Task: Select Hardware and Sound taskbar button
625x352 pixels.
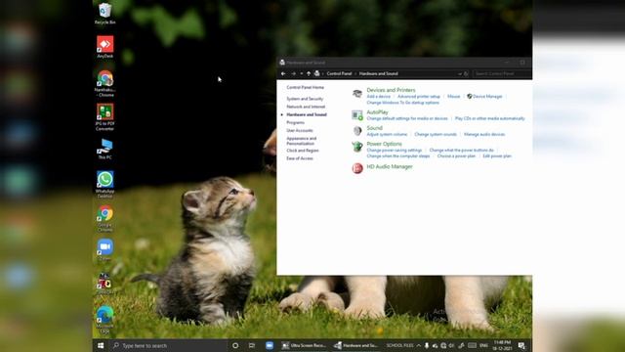Action: (355, 345)
